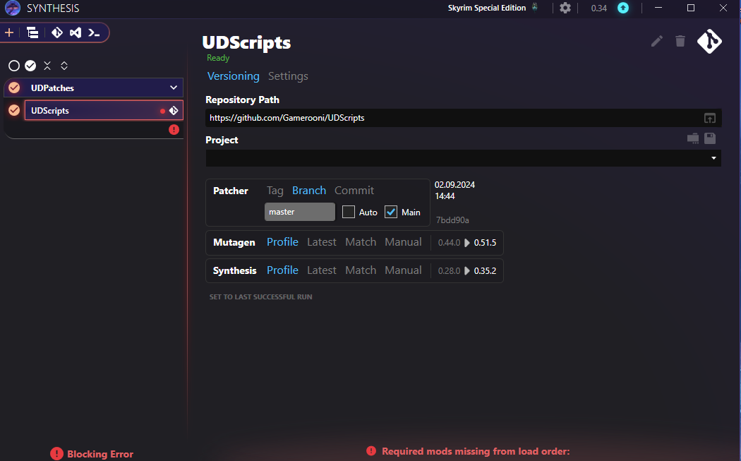Image resolution: width=741 pixels, height=461 pixels.
Task: Click Set To Last Successful Run
Action: (x=261, y=297)
